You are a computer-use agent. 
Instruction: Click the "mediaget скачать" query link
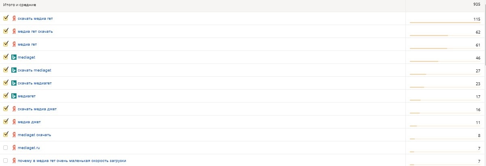point(34,135)
